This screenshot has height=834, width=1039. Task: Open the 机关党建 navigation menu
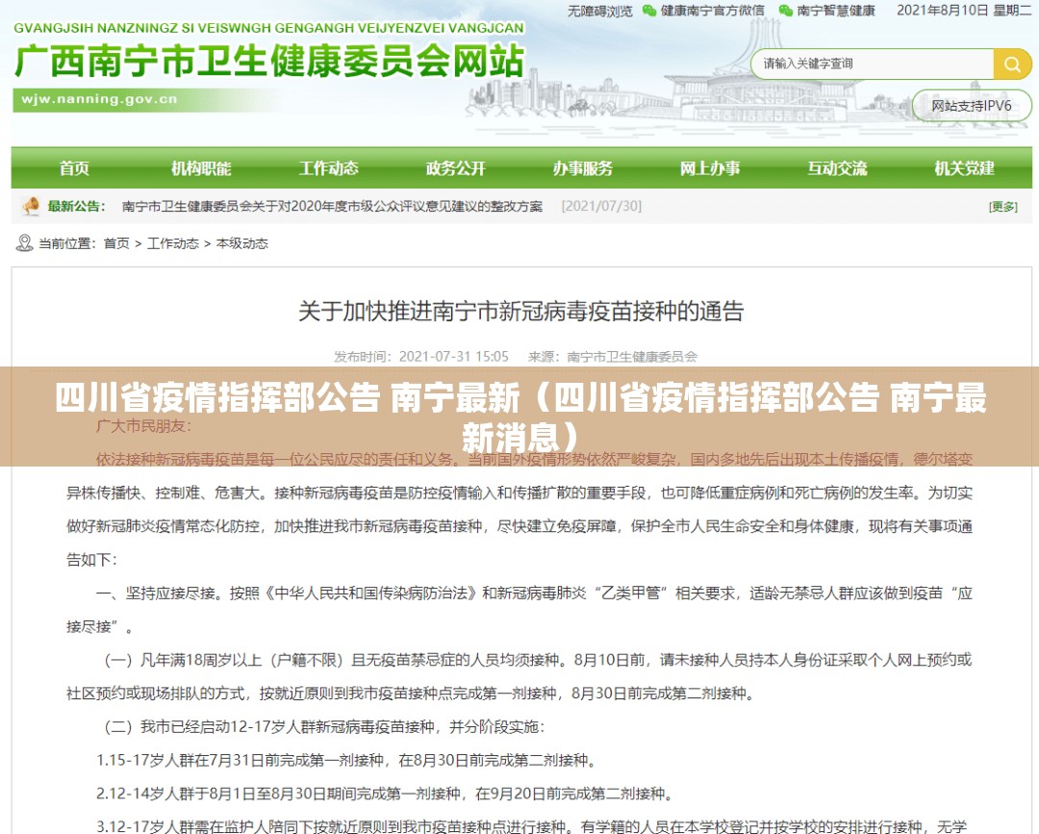coord(965,168)
